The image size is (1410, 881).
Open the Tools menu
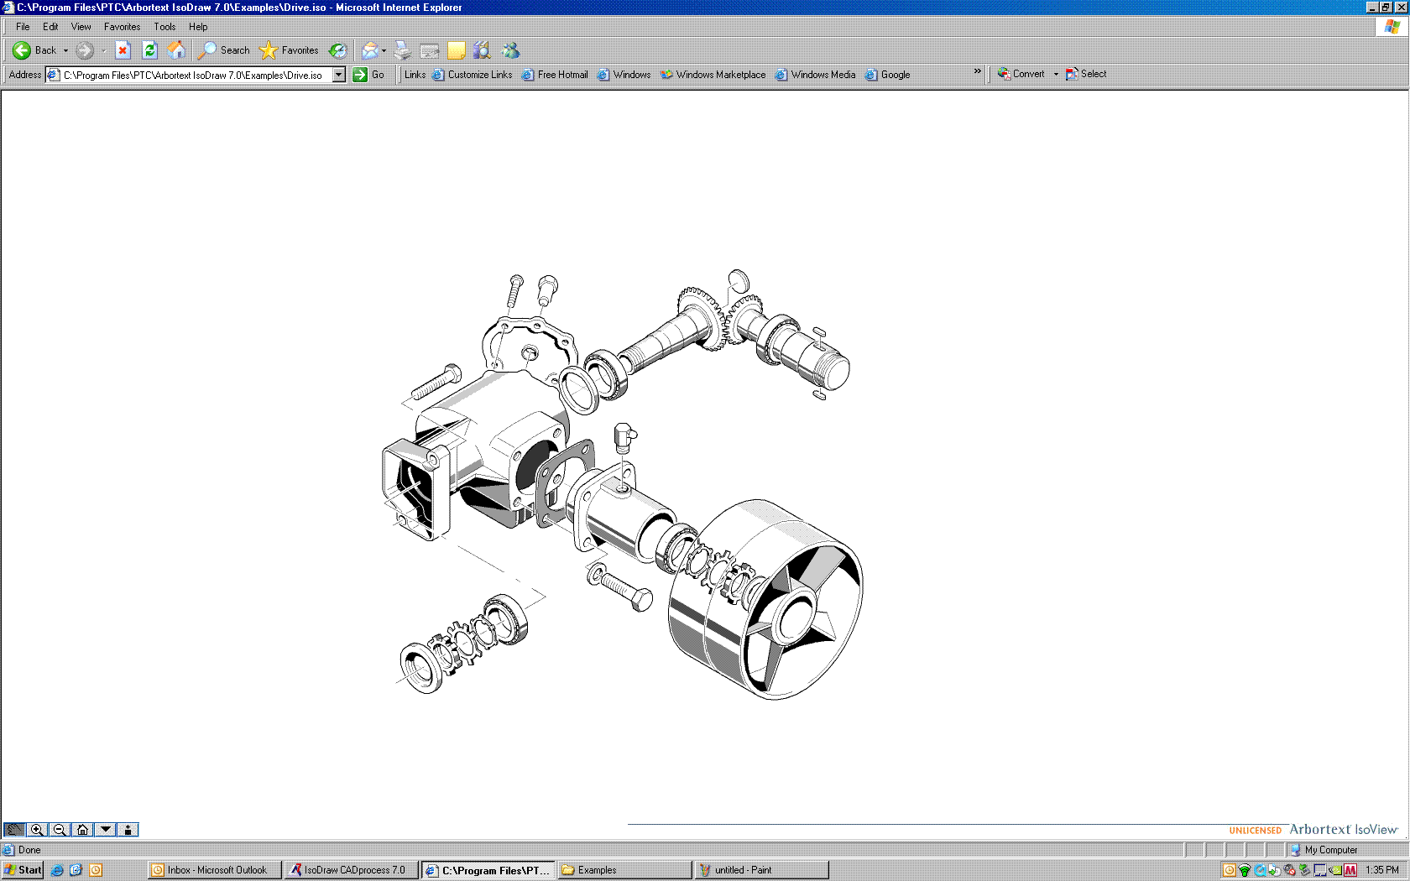click(x=164, y=27)
